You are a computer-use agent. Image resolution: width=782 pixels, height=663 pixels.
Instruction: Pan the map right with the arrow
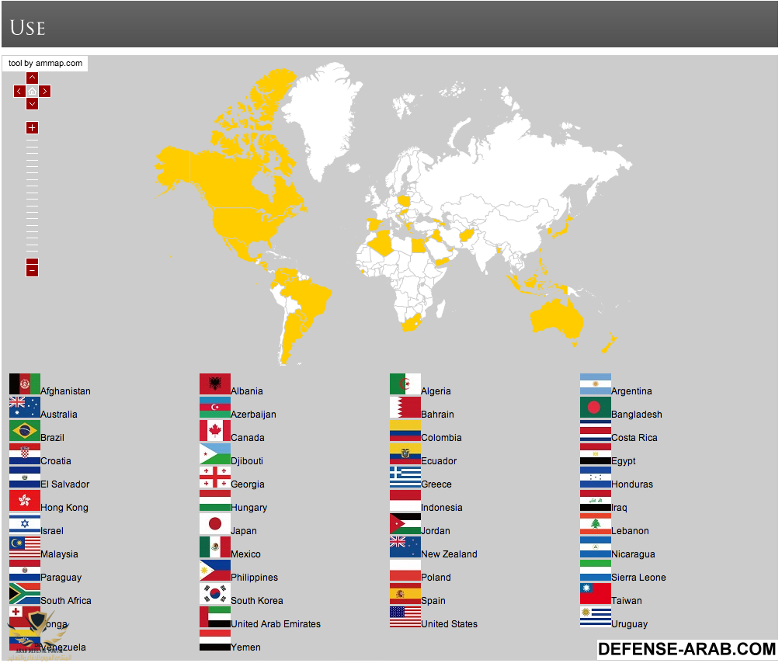click(x=45, y=91)
